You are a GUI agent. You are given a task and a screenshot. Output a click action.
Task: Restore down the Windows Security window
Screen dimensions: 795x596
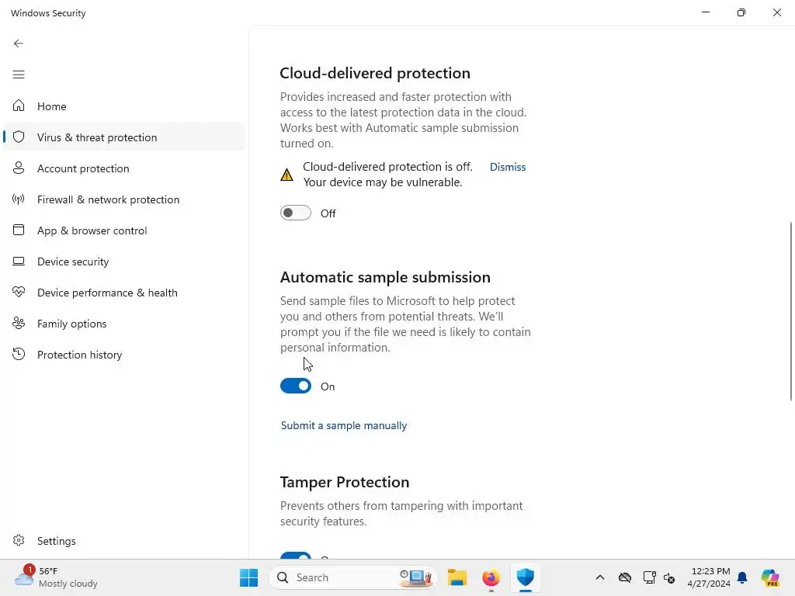pyautogui.click(x=741, y=12)
